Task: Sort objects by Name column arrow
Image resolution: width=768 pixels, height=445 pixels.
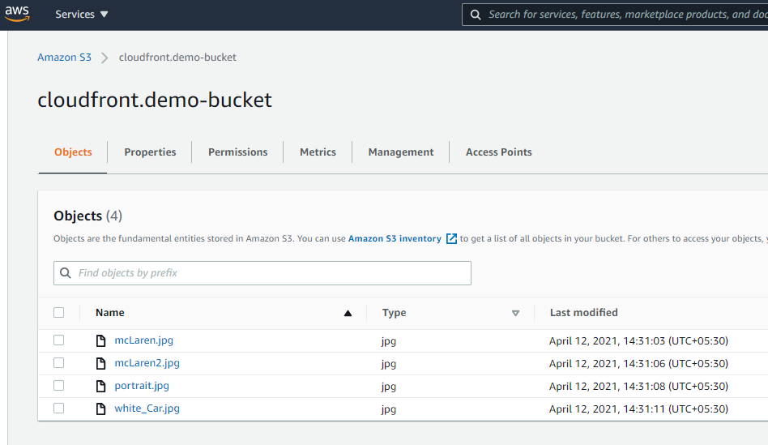Action: tap(348, 313)
